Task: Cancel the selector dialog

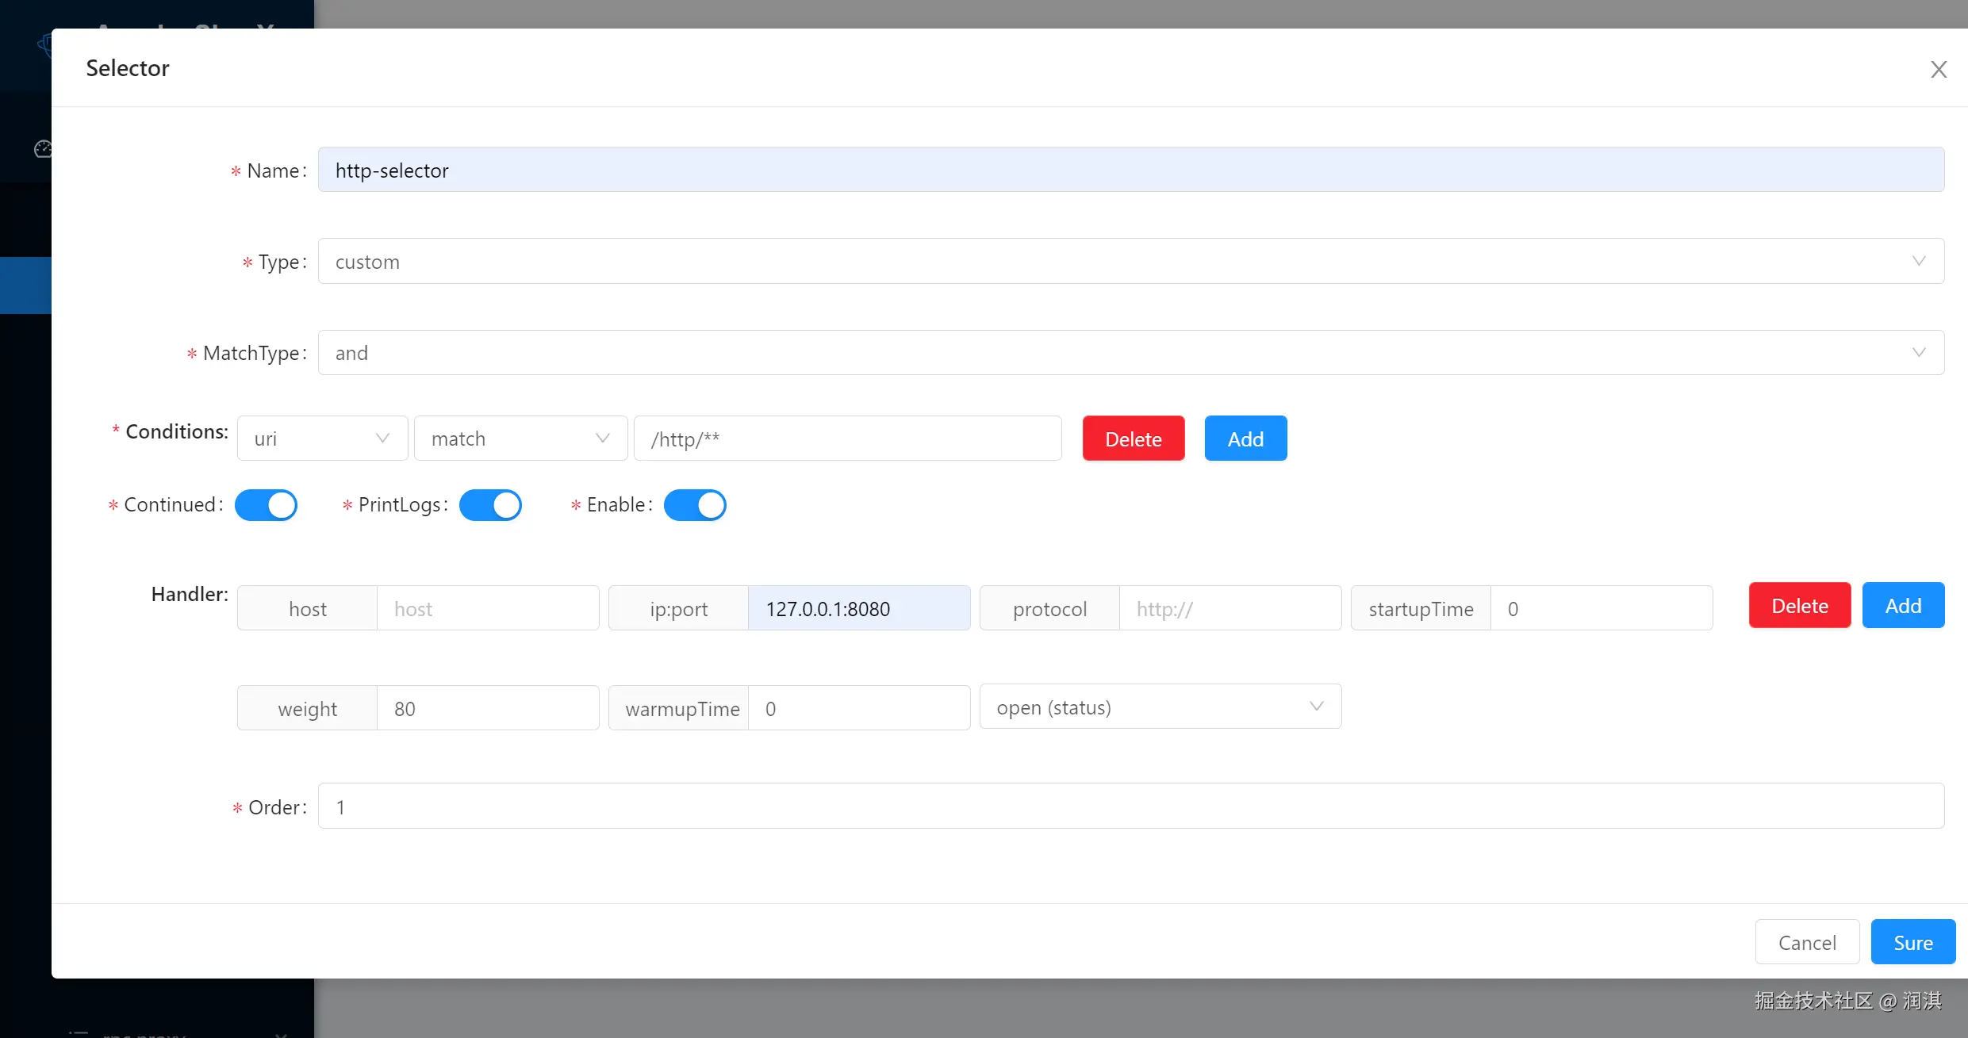Action: [x=1806, y=942]
